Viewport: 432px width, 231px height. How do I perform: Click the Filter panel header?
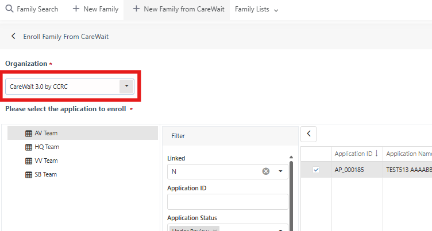[x=230, y=136]
